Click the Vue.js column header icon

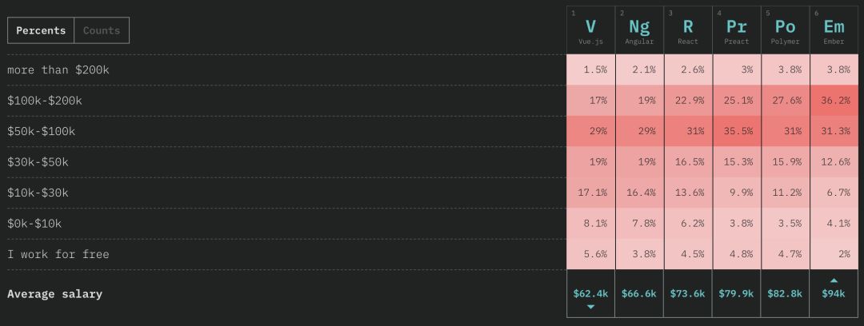[x=590, y=29]
